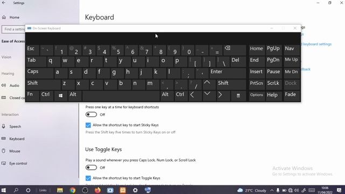Click PgUp key on on-screen keyboard

[273, 50]
